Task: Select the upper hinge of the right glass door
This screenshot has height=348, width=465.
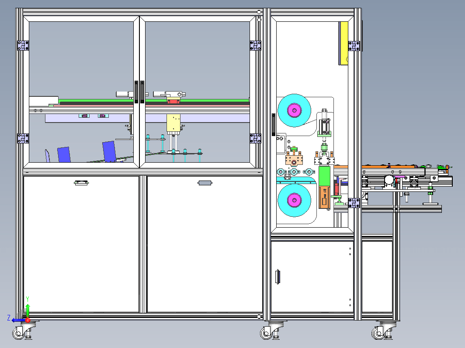Action: [255, 45]
